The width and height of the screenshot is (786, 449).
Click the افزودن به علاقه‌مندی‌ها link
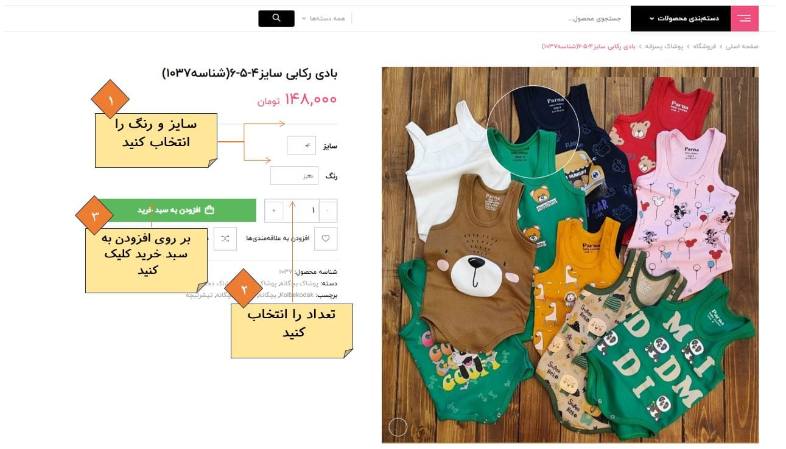278,238
